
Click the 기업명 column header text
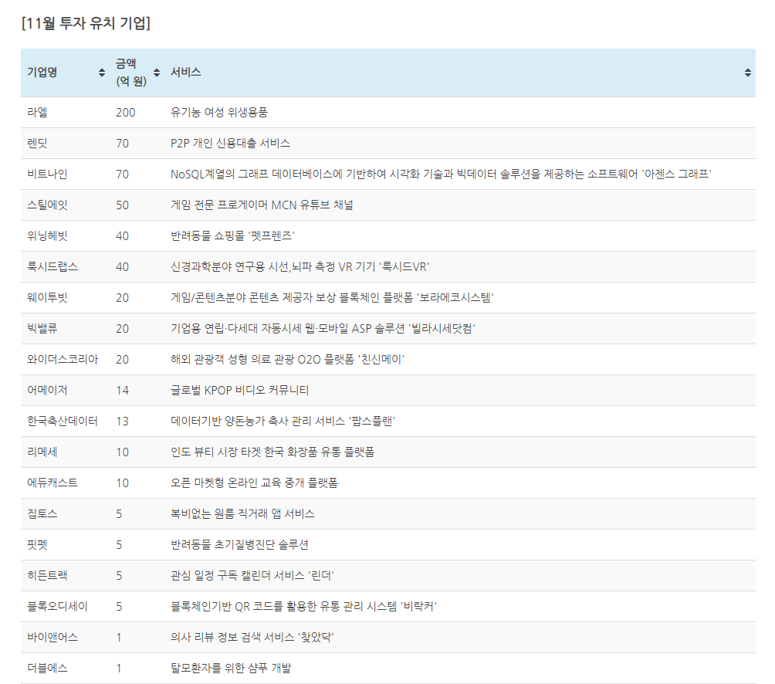pos(42,73)
